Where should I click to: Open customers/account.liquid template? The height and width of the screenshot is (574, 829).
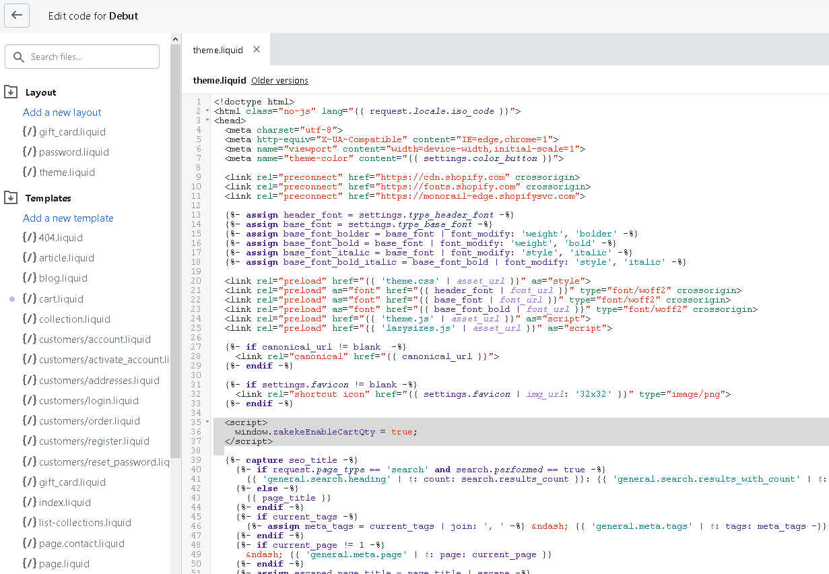point(95,340)
